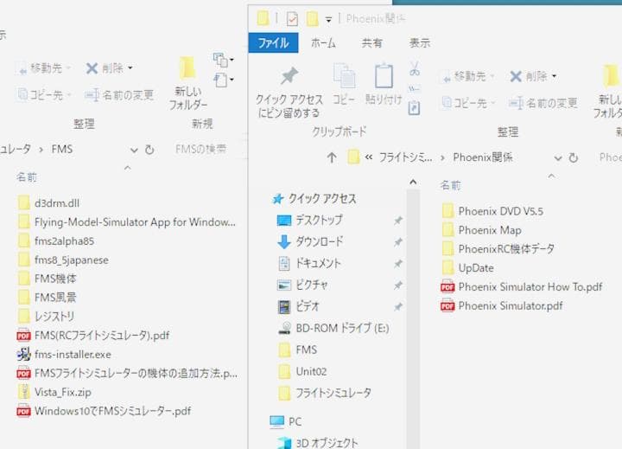Select ピクチャ in navigation pane

coord(302,285)
